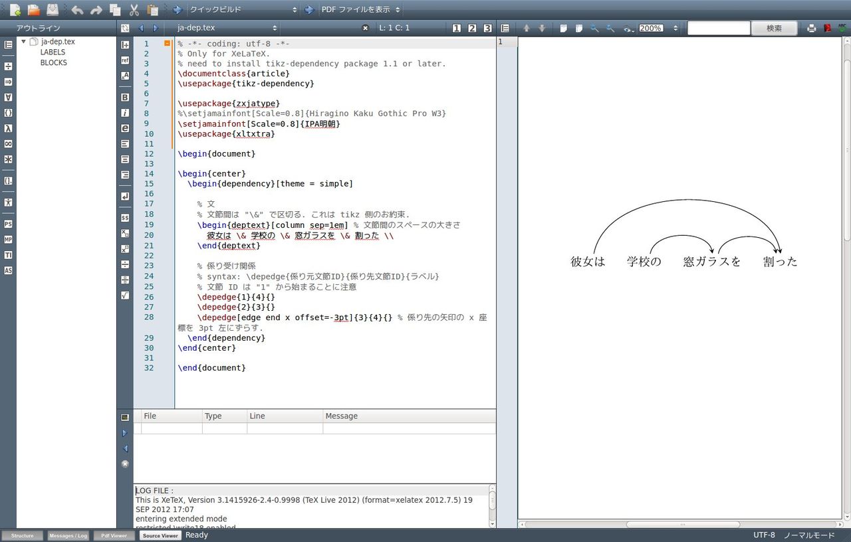The image size is (851, 542).
Task: Cut selection using the scissors icon
Action: (134, 10)
